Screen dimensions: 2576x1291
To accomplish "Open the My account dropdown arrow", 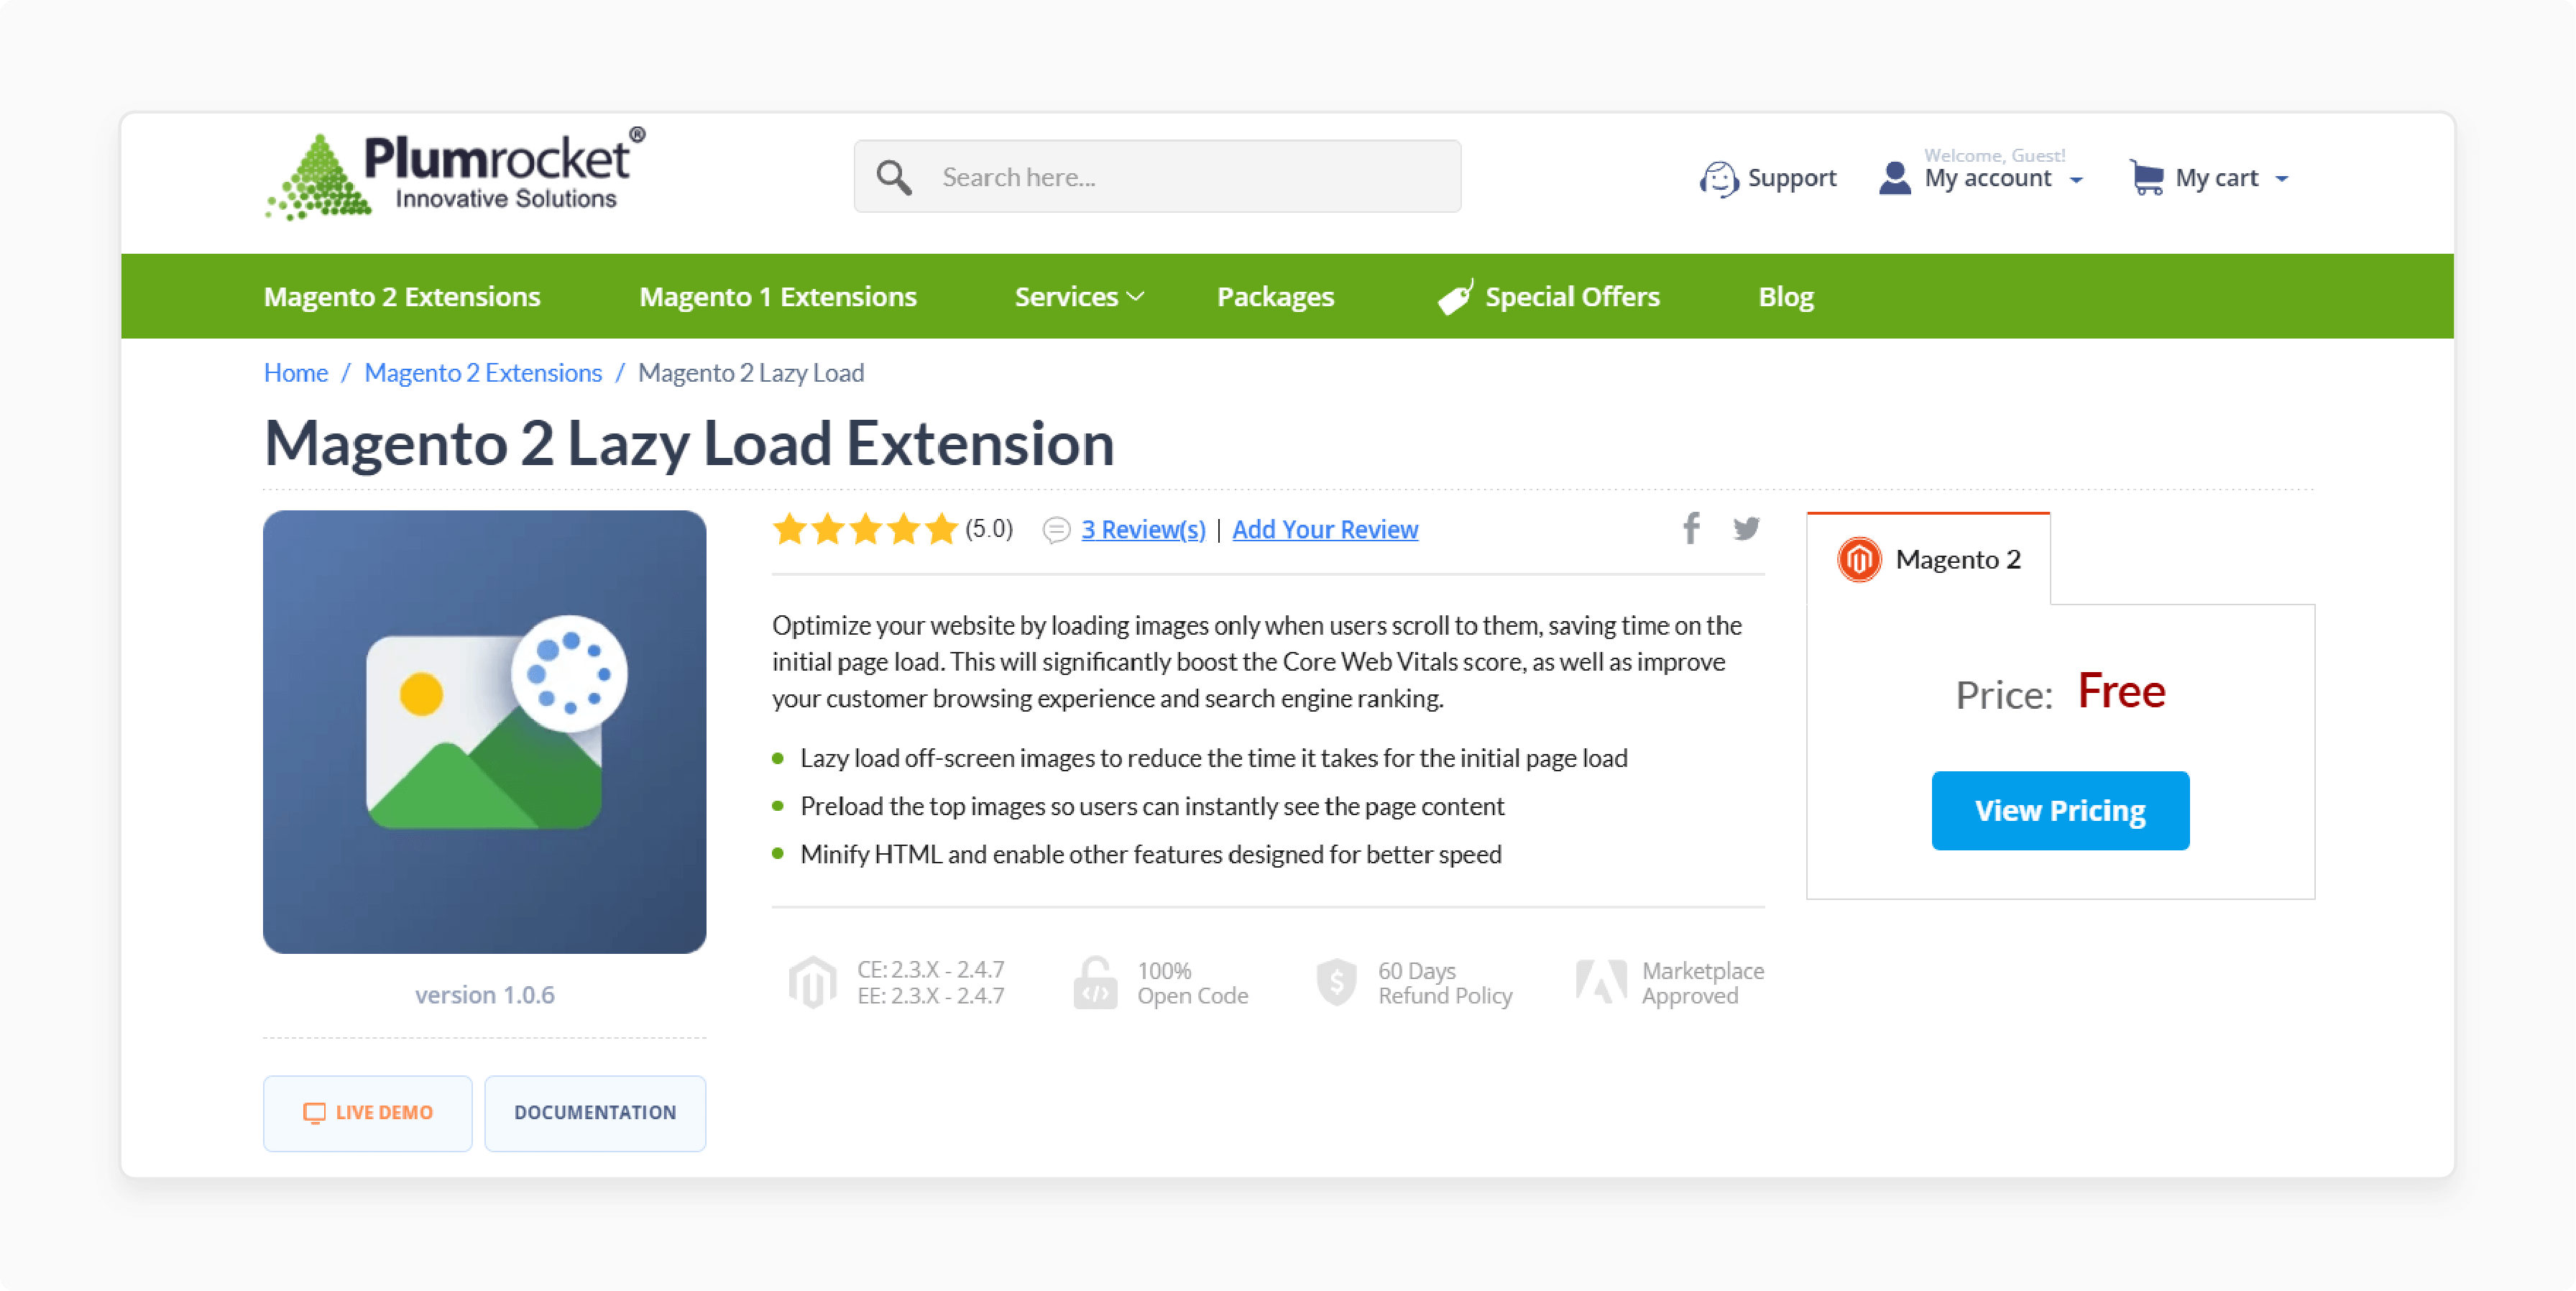I will click(x=2076, y=180).
